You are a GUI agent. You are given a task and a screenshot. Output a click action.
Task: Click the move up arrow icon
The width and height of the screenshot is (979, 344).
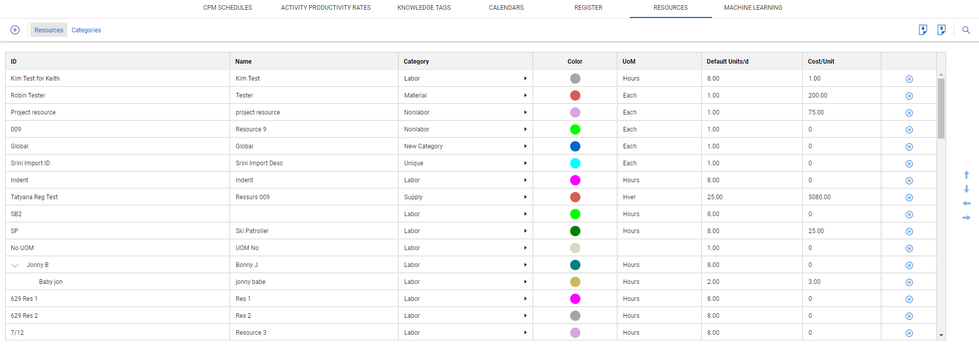[966, 175]
